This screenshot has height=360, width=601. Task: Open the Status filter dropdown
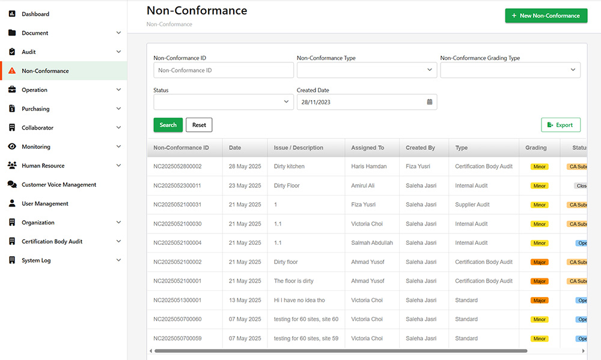pyautogui.click(x=223, y=102)
